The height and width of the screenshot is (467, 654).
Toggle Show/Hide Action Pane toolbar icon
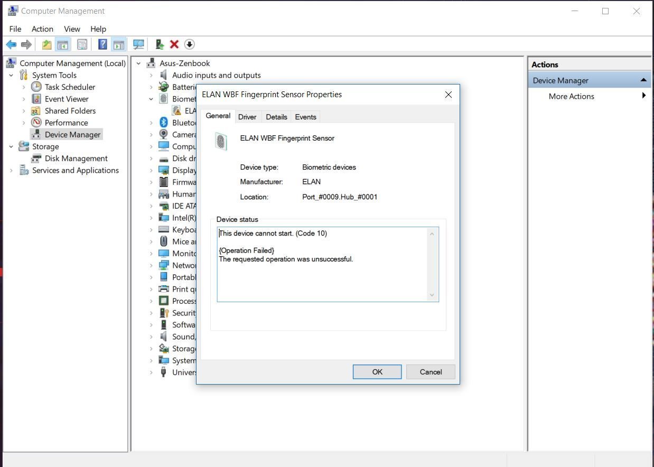pos(119,45)
